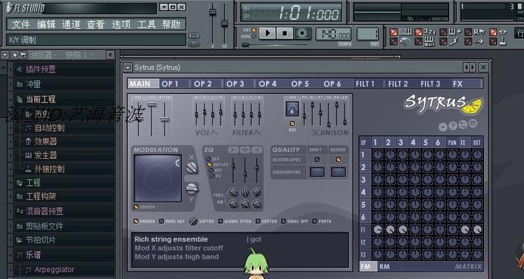Enable the Porta option

pos(315,221)
